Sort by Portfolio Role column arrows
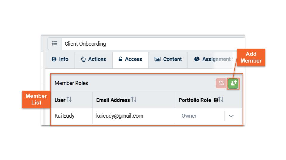 point(221,100)
